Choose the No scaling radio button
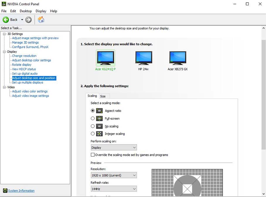Image resolution: width=266 pixels, height=197 pixels. [93, 126]
